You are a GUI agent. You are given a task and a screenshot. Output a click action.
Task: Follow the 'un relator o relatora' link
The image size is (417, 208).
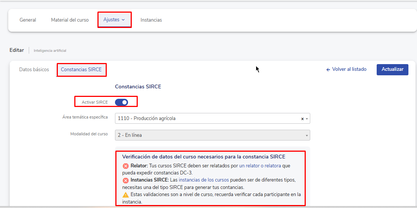coord(260,166)
